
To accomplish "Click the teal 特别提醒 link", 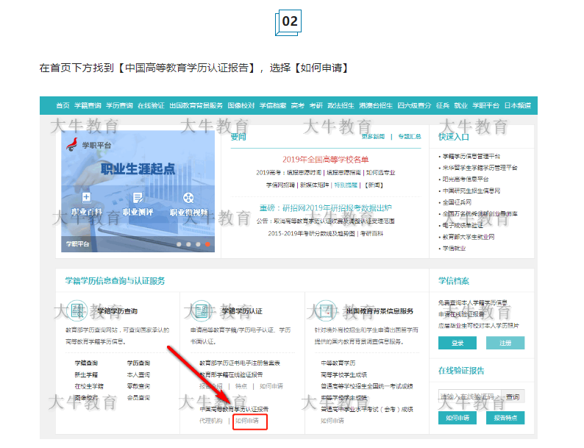I will 346,185.
